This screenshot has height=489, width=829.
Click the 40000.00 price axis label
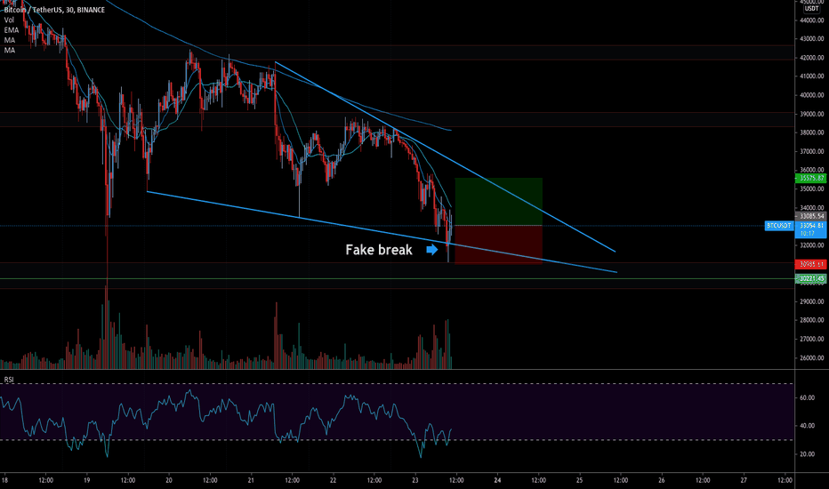(811, 96)
